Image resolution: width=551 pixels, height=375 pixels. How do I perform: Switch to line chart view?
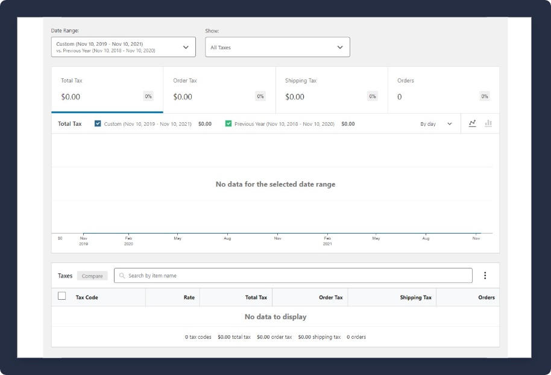point(472,123)
